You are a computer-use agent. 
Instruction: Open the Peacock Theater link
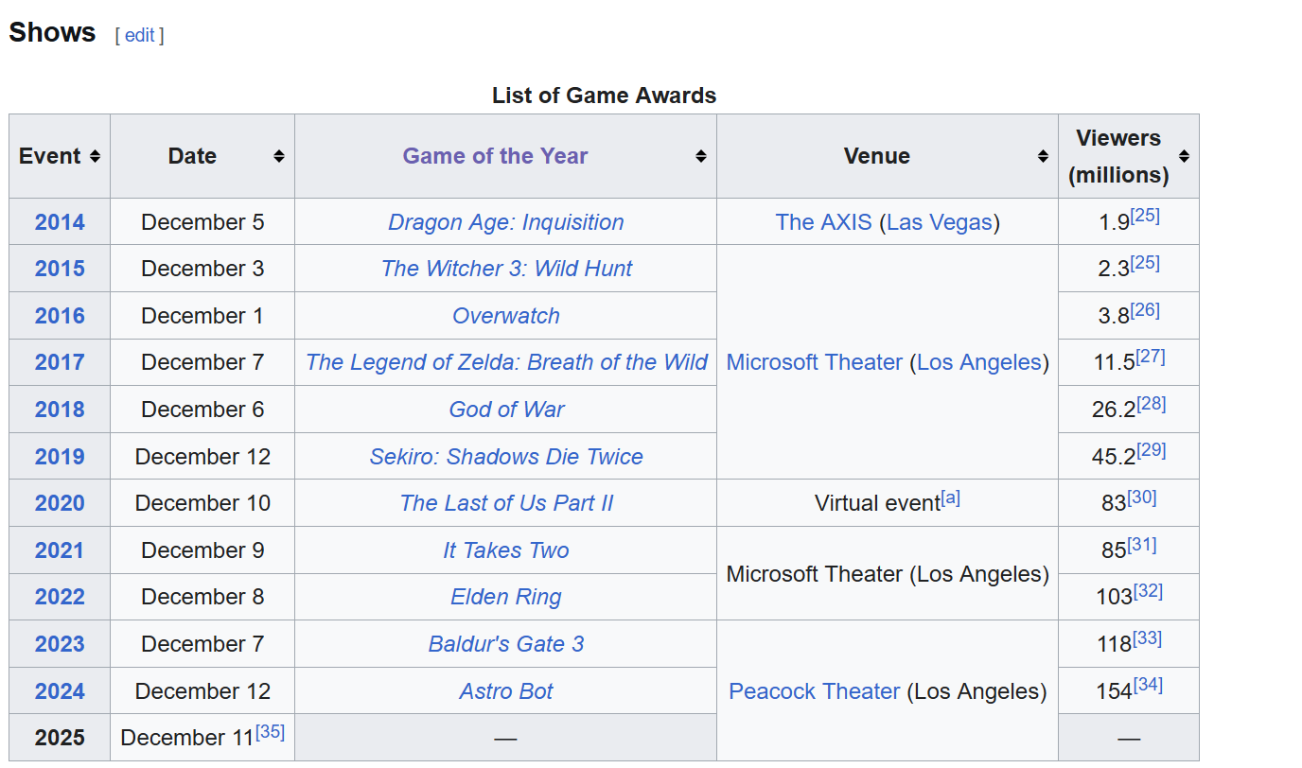click(x=814, y=691)
